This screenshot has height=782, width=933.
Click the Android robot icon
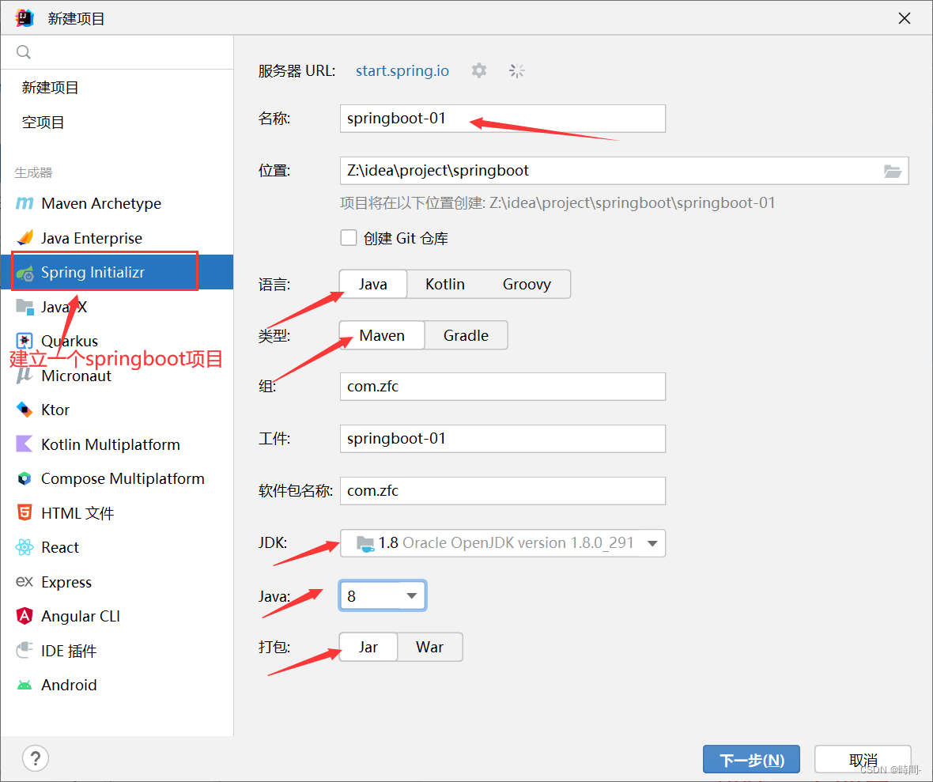pyautogui.click(x=25, y=685)
